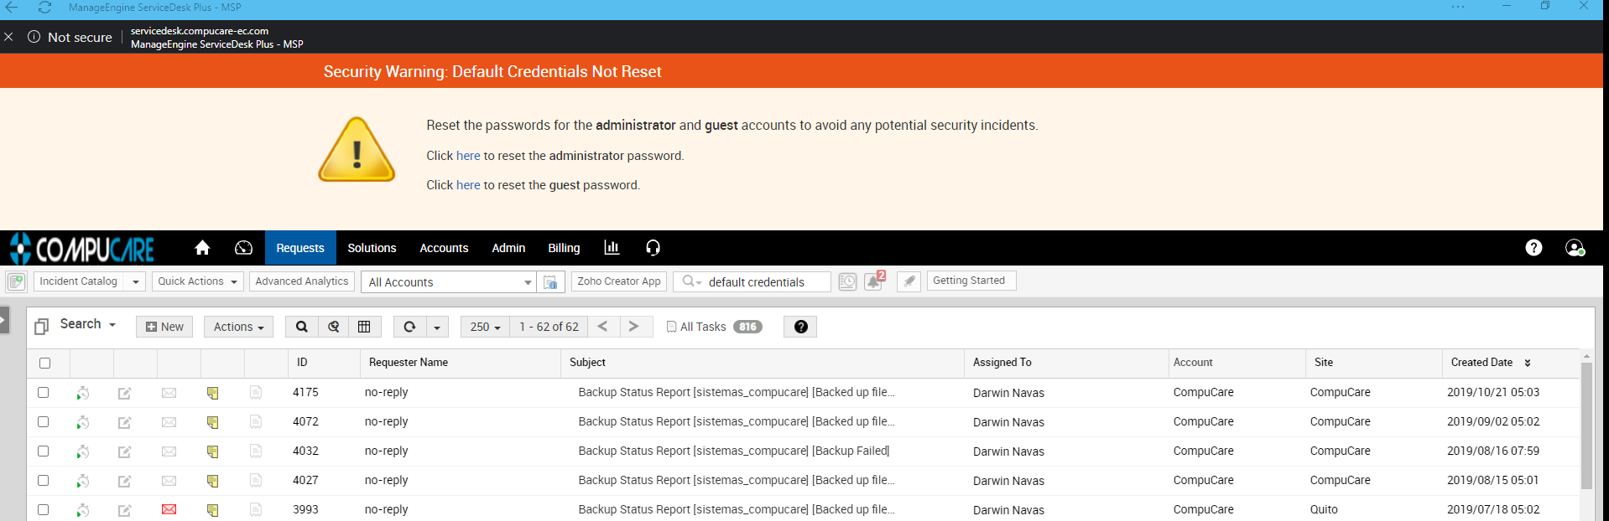Open the reminders clock icon
The width and height of the screenshot is (1609, 521).
click(847, 282)
